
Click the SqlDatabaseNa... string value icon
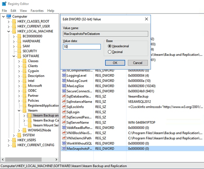[64, 96]
